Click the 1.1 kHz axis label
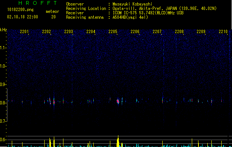 [x=3, y=48]
